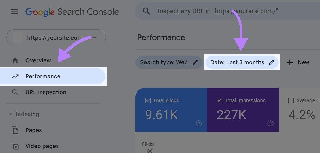The width and height of the screenshot is (320, 153).
Task: Uncheck the Total impressions checkbox
Action: (219, 100)
